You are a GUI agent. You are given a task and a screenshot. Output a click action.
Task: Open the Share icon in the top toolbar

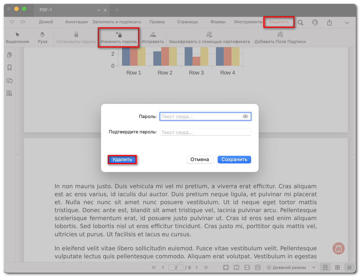tap(329, 22)
